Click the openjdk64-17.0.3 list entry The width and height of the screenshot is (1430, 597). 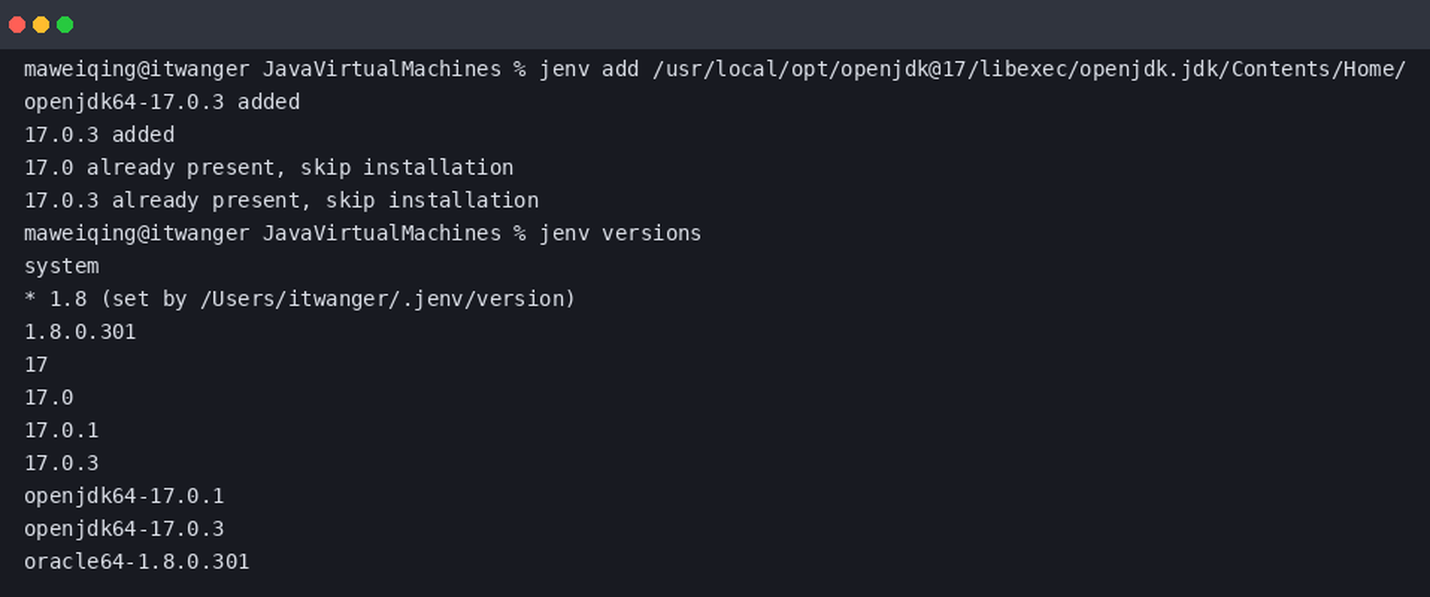click(x=124, y=529)
